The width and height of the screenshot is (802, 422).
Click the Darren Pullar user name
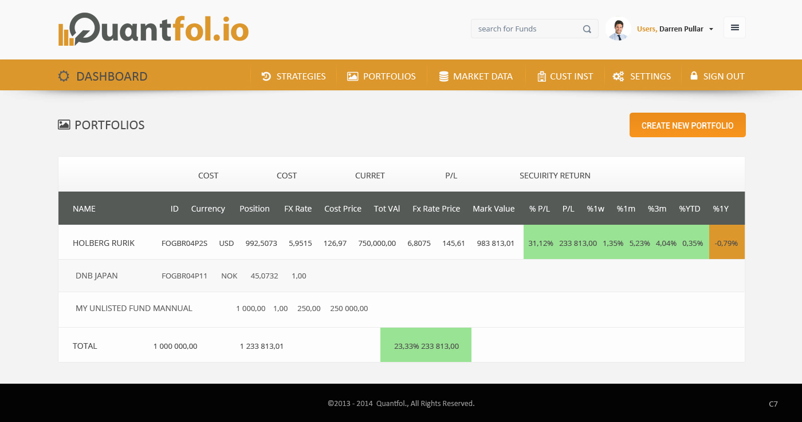[681, 29]
